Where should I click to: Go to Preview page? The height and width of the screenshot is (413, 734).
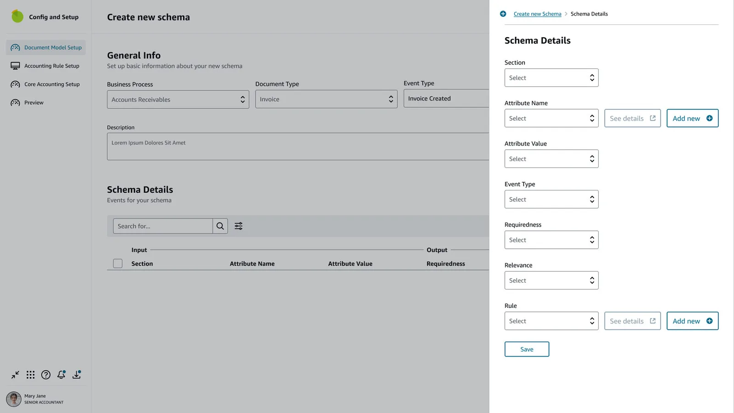point(46,103)
